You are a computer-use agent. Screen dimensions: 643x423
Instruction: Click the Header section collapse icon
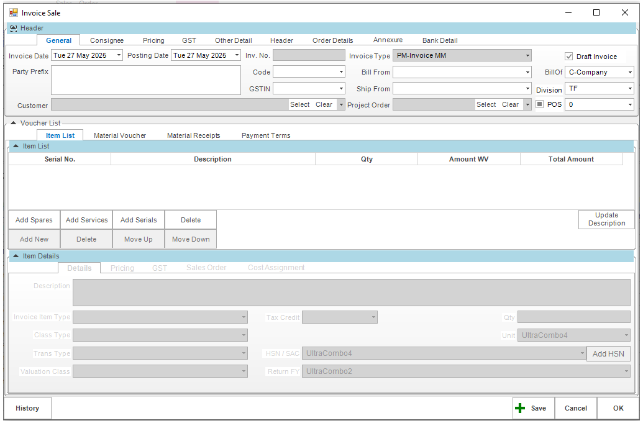13,28
